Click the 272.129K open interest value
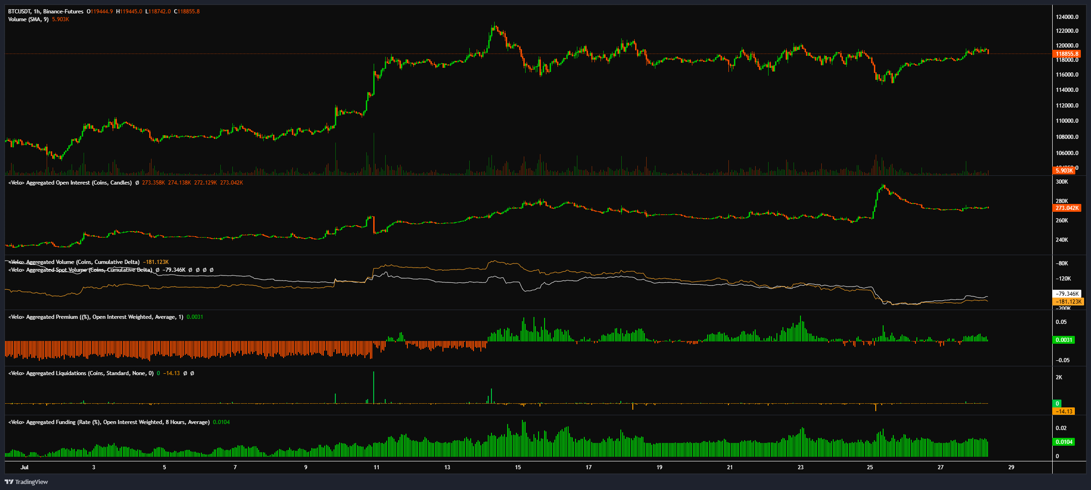Viewport: 1091px width, 490px height. tap(206, 183)
